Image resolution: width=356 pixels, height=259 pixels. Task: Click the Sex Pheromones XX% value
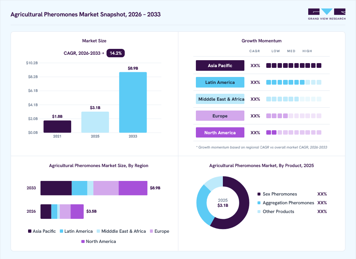pyautogui.click(x=322, y=194)
